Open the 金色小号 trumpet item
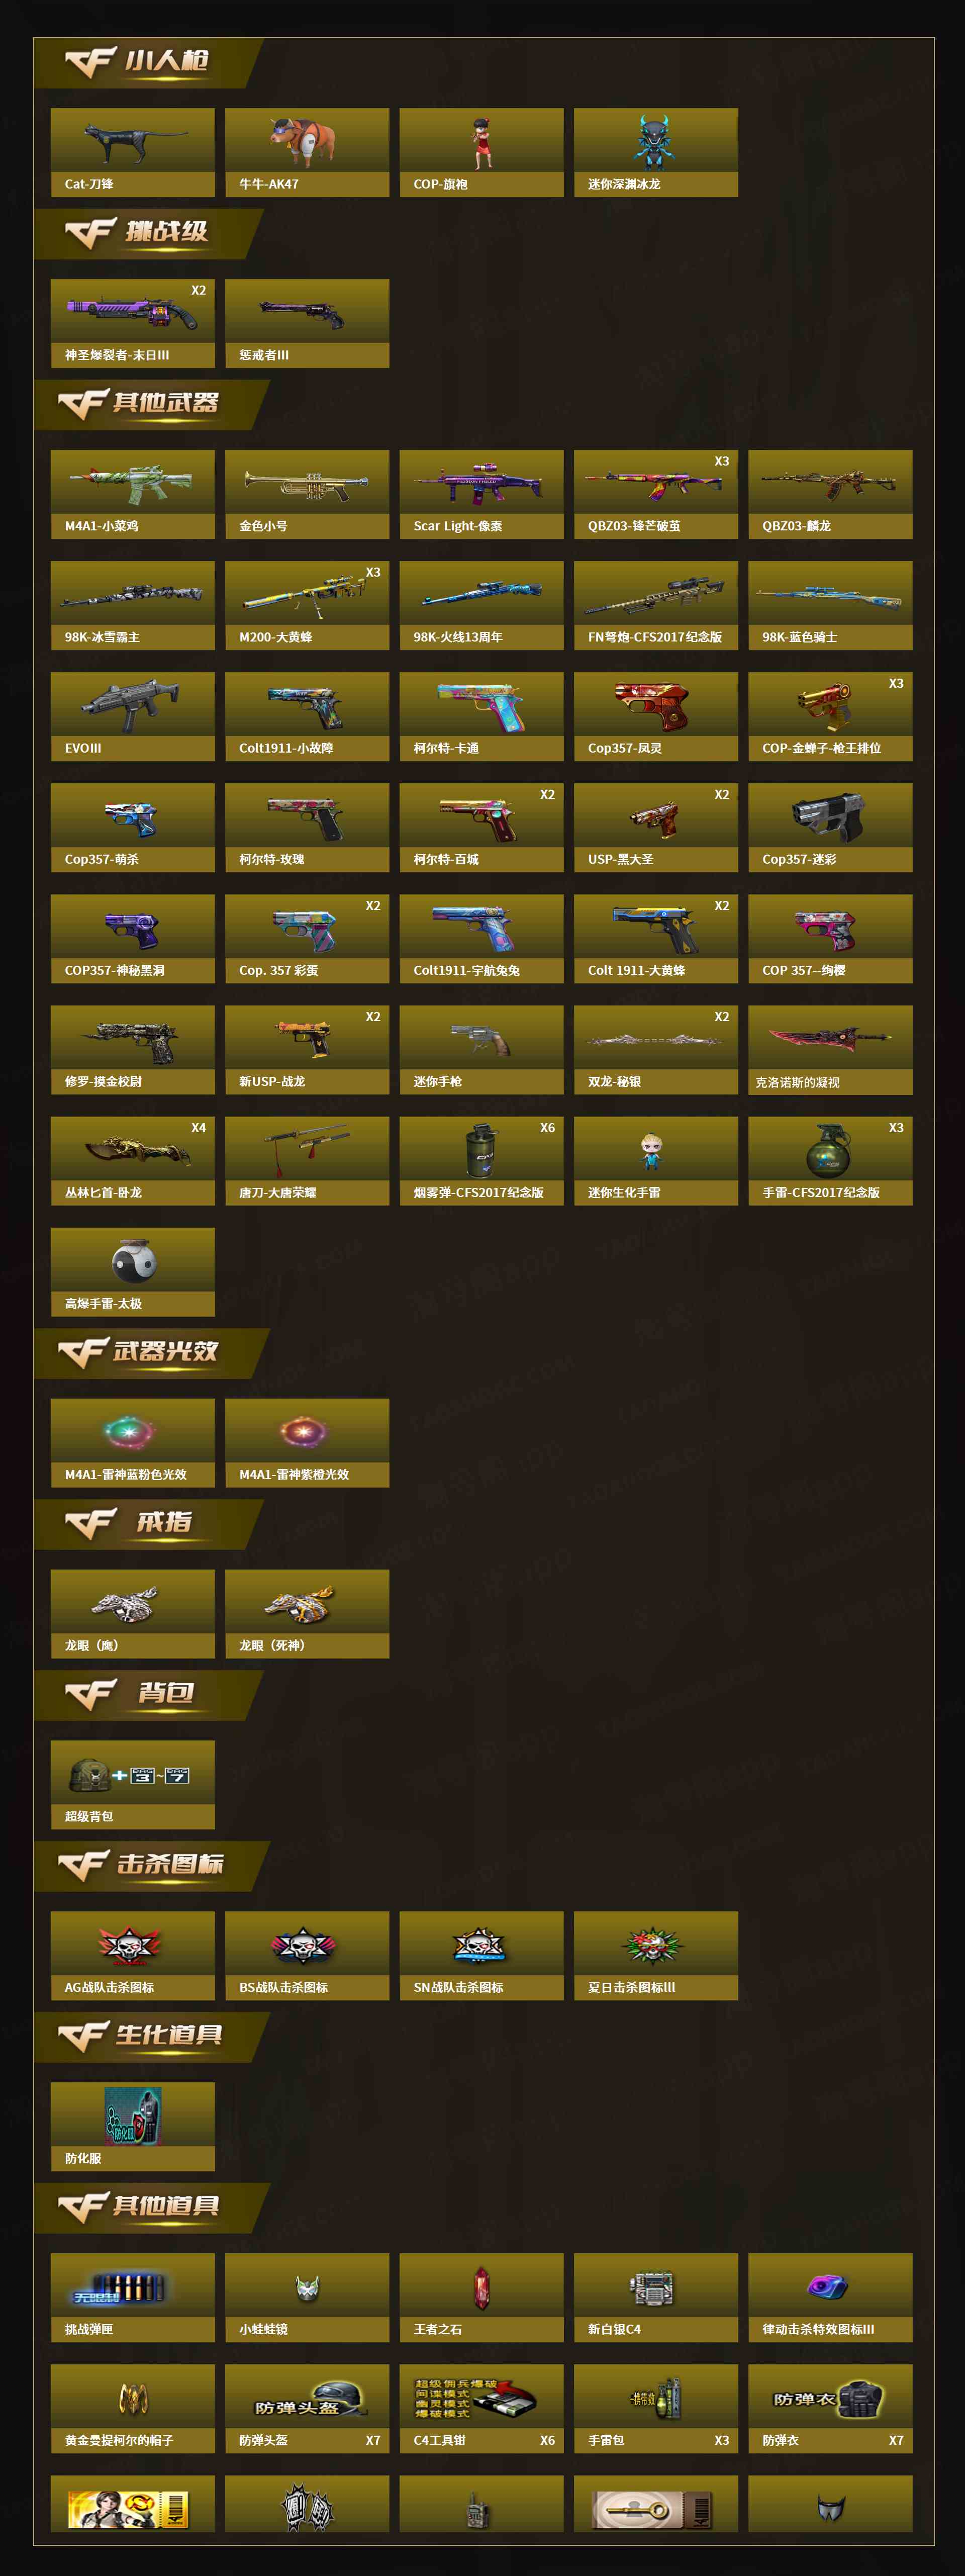The width and height of the screenshot is (965, 2576). point(307,494)
